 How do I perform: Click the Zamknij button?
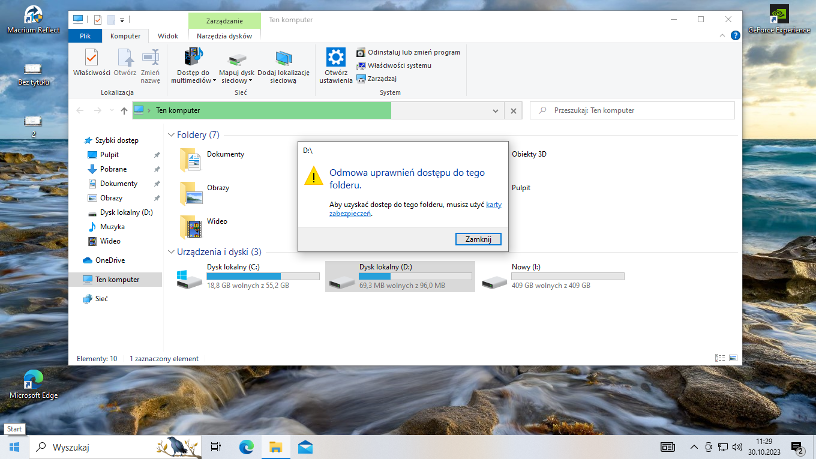click(x=478, y=239)
